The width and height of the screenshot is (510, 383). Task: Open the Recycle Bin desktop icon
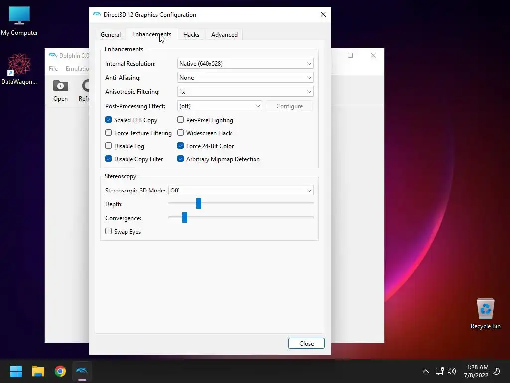click(x=485, y=314)
